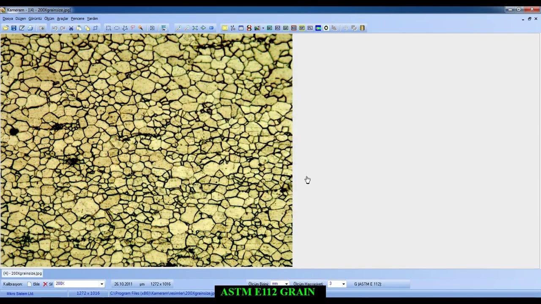541x304 pixels.
Task: Click the zoom in magnifier icon
Action: [x=178, y=28]
